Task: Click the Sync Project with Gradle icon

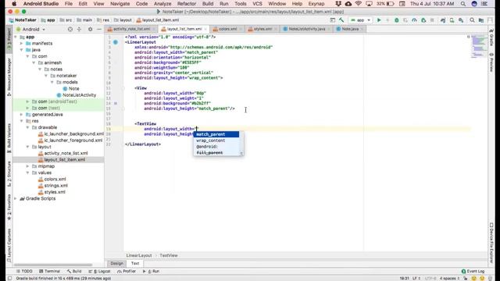Action: point(443,20)
